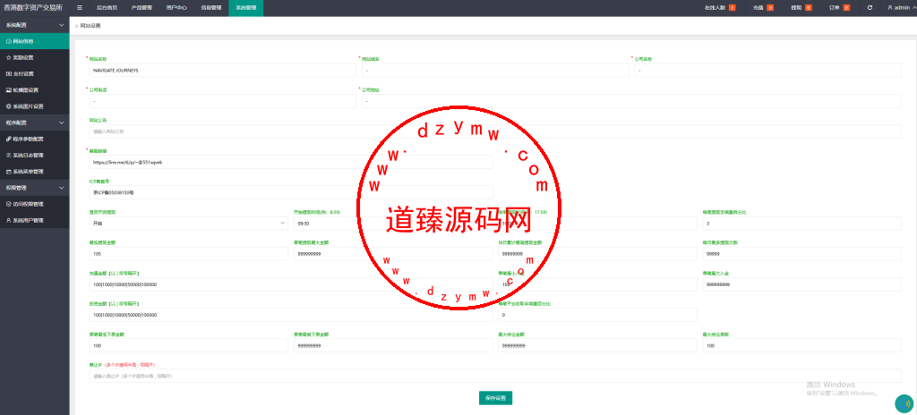Focus the 公司电话 input field

(222, 101)
